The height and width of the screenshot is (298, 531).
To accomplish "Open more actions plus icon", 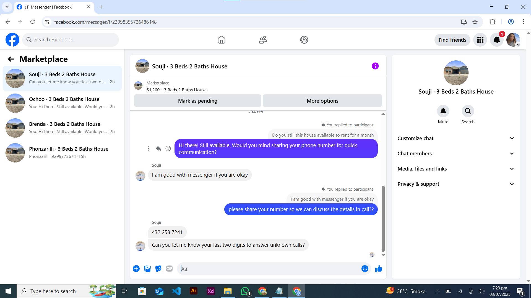I will point(136,269).
